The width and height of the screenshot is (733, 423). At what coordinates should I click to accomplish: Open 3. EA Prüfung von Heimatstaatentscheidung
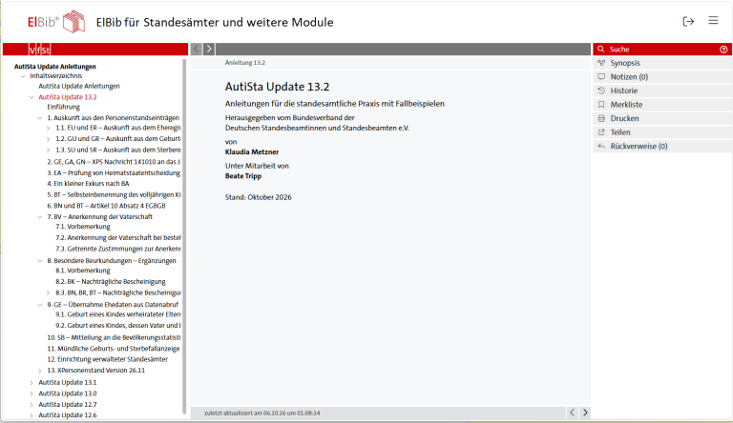114,173
